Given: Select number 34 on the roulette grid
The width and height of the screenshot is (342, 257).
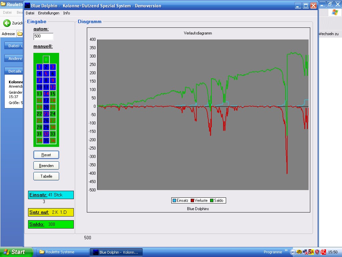Looking at the screenshot, I should click(39, 141).
